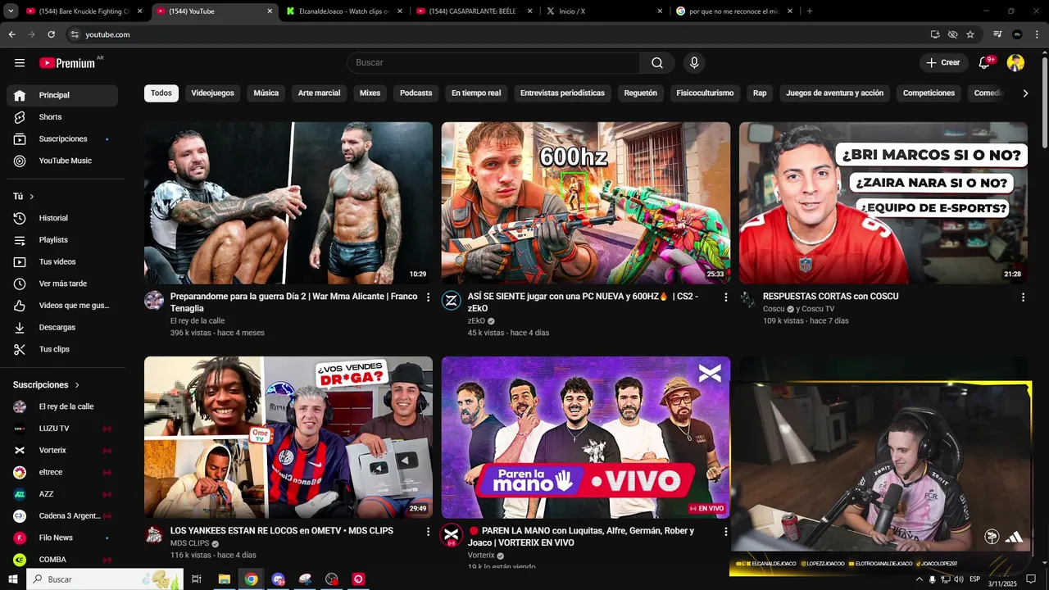Open Ver más tarde list
1049x590 pixels.
pyautogui.click(x=62, y=284)
